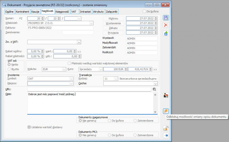Click the Faktura field FS-PRO-0889/2022
This screenshot has width=229, height=142.
(x=60, y=28)
